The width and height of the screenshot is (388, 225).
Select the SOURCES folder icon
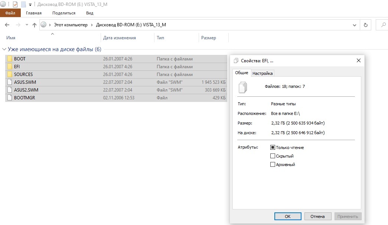[x=10, y=74]
